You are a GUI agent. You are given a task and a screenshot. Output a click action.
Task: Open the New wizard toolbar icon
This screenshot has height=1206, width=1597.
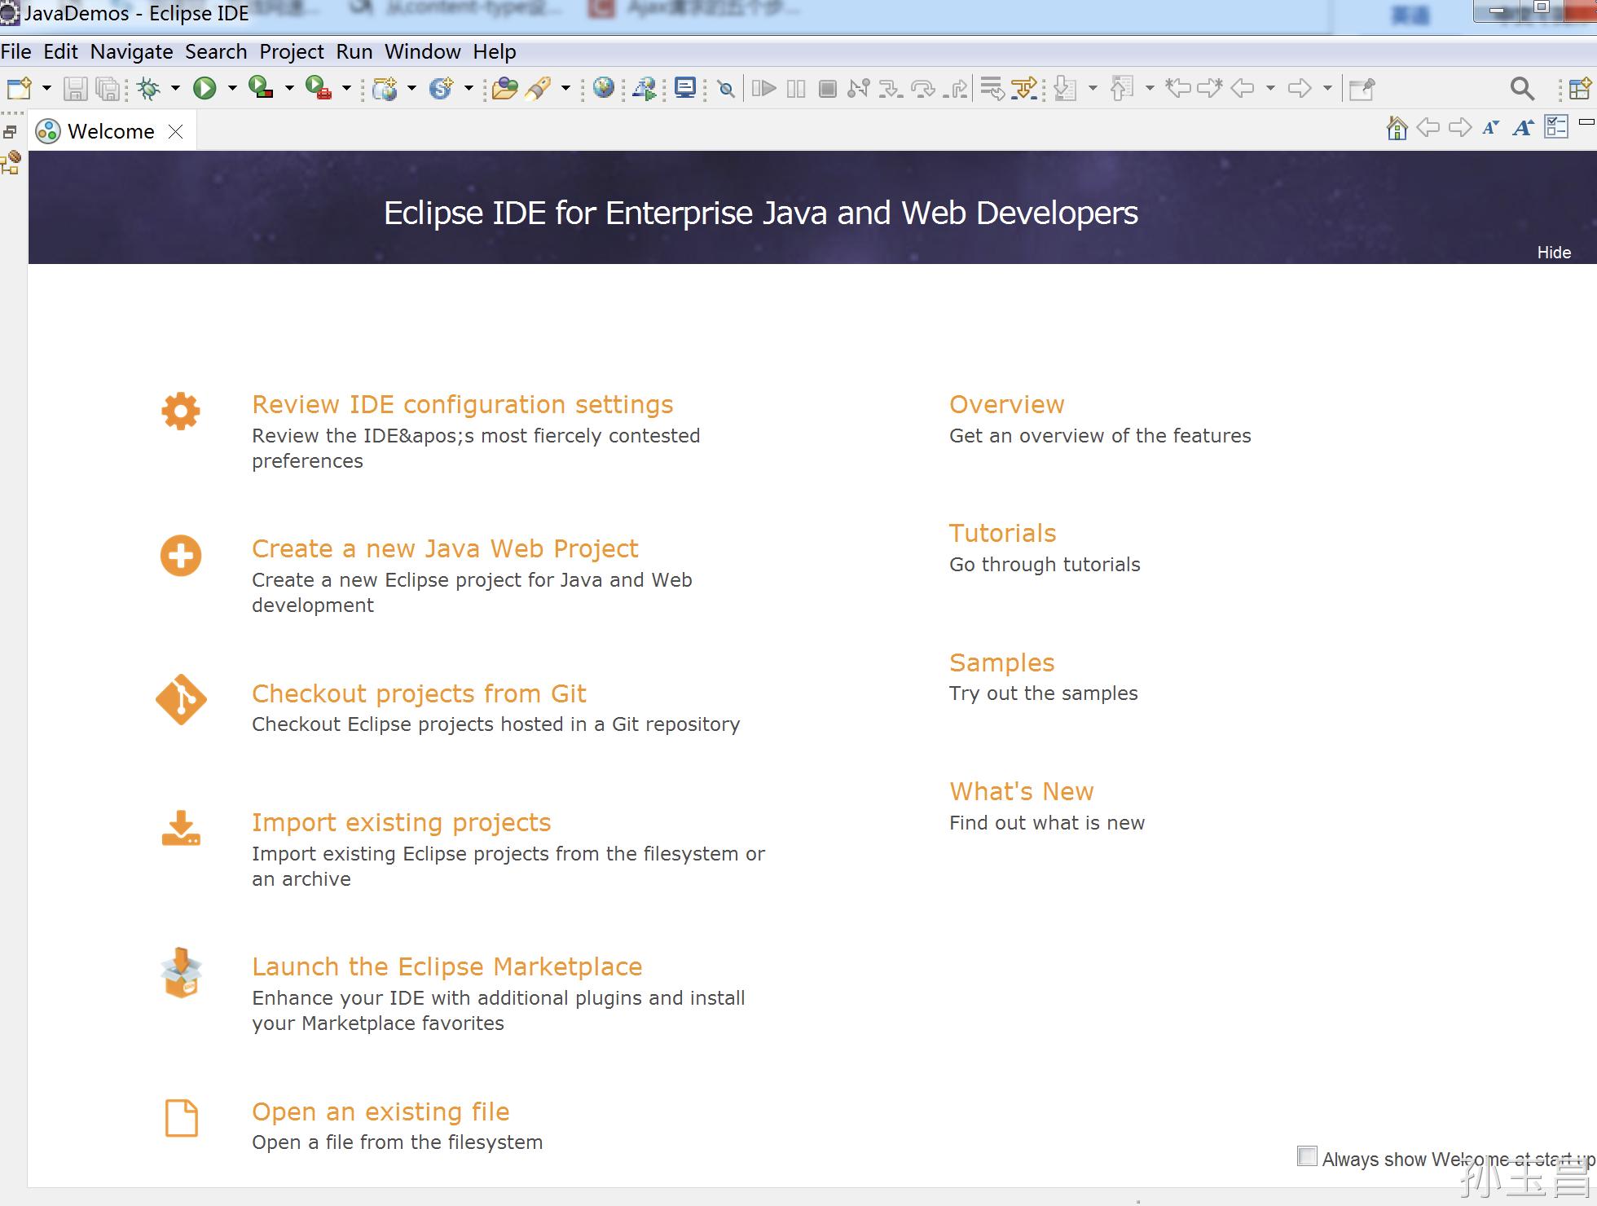pos(20,88)
